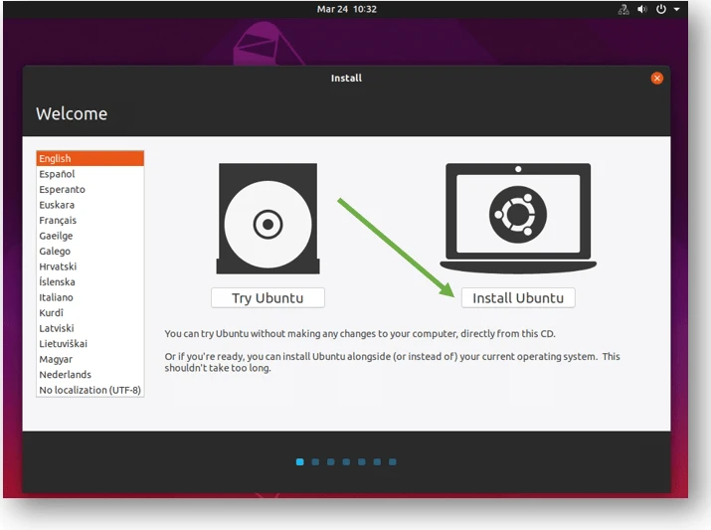This screenshot has height=530, width=711.
Task: Open the clock showing Mar 24 10:32
Action: click(346, 9)
